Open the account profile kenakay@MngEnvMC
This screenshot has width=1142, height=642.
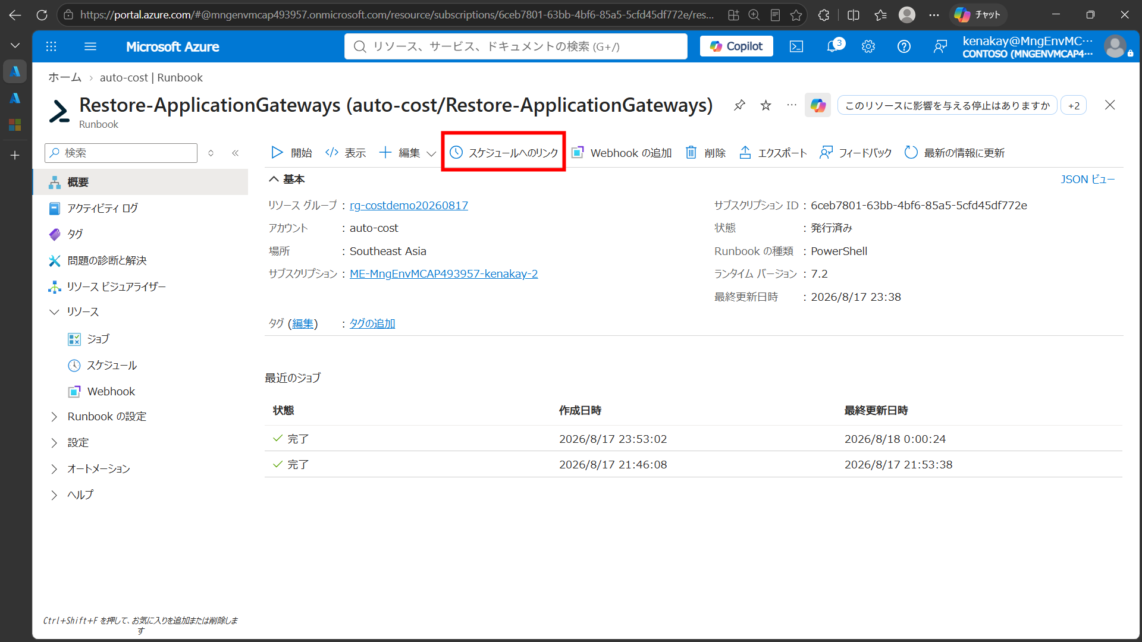click(1047, 46)
